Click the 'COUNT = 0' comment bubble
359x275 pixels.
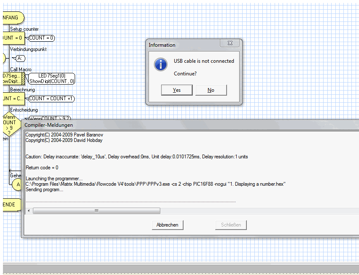[41, 38]
